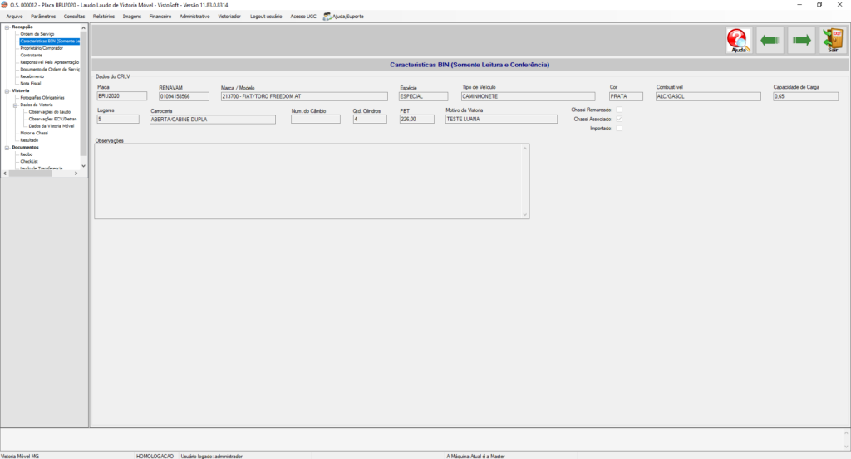Click inside the Observações text area
This screenshot has height=459, width=851.
tap(307, 181)
